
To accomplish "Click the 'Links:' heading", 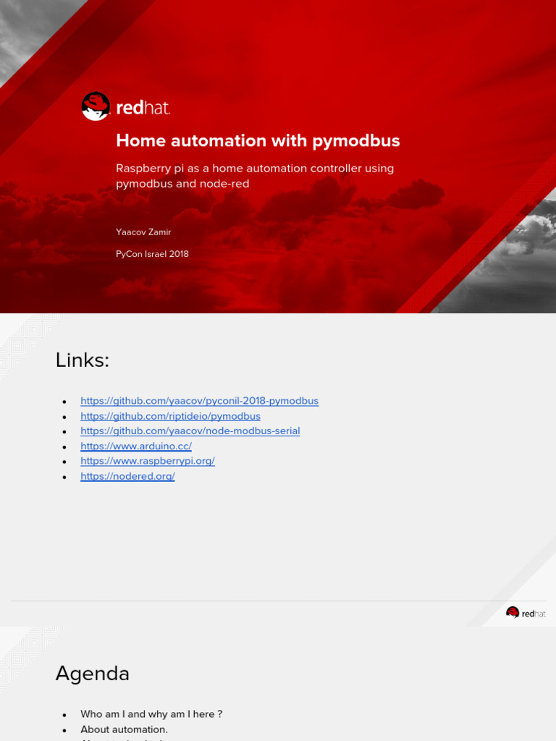I will point(83,360).
